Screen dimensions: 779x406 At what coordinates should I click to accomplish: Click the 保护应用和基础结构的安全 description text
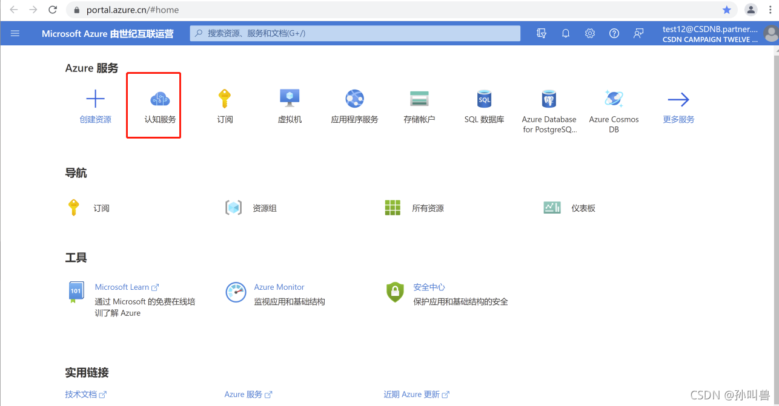[460, 301]
